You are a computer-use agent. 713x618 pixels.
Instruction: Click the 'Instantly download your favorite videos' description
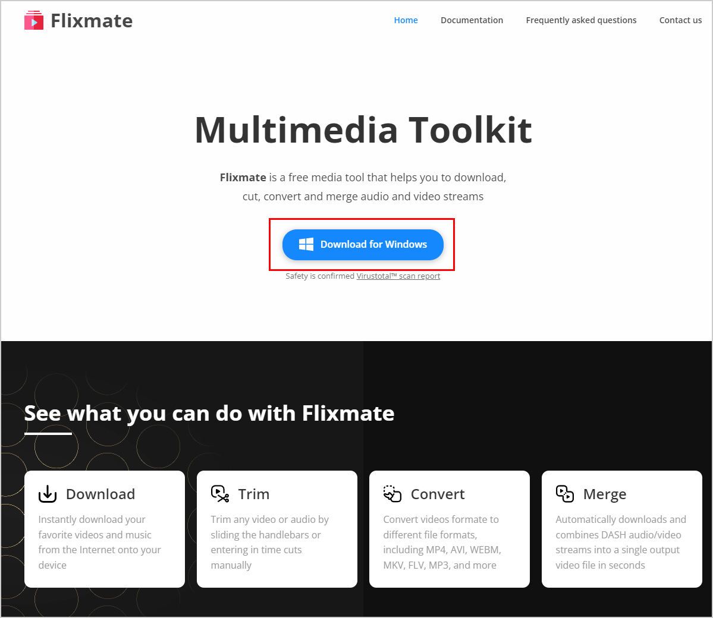pos(99,542)
